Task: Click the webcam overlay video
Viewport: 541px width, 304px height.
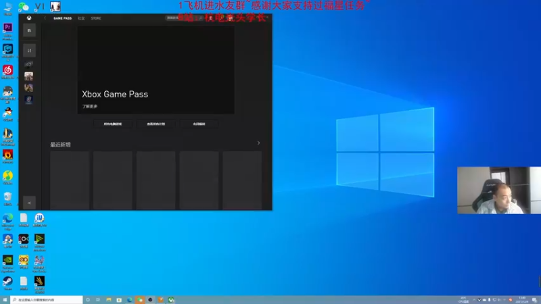Action: pyautogui.click(x=499, y=191)
